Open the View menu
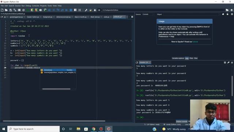 (x=54, y=6)
